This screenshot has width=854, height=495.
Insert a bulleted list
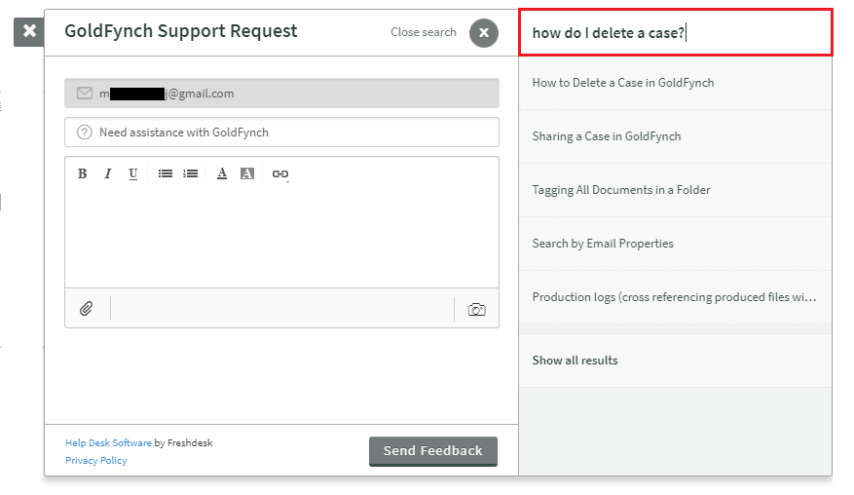pyautogui.click(x=165, y=173)
